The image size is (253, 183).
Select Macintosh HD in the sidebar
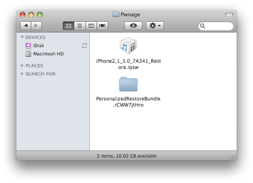[x=53, y=54]
